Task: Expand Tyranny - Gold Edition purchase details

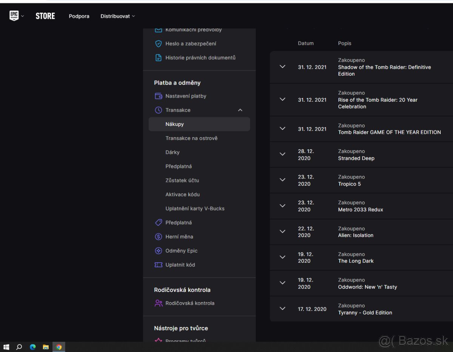Action: click(282, 309)
